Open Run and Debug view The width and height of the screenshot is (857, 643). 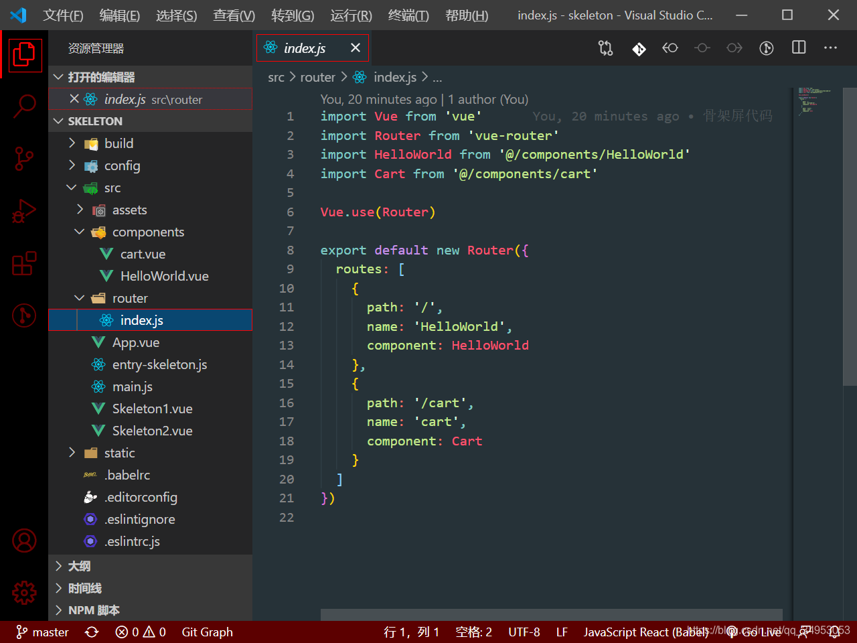(24, 211)
